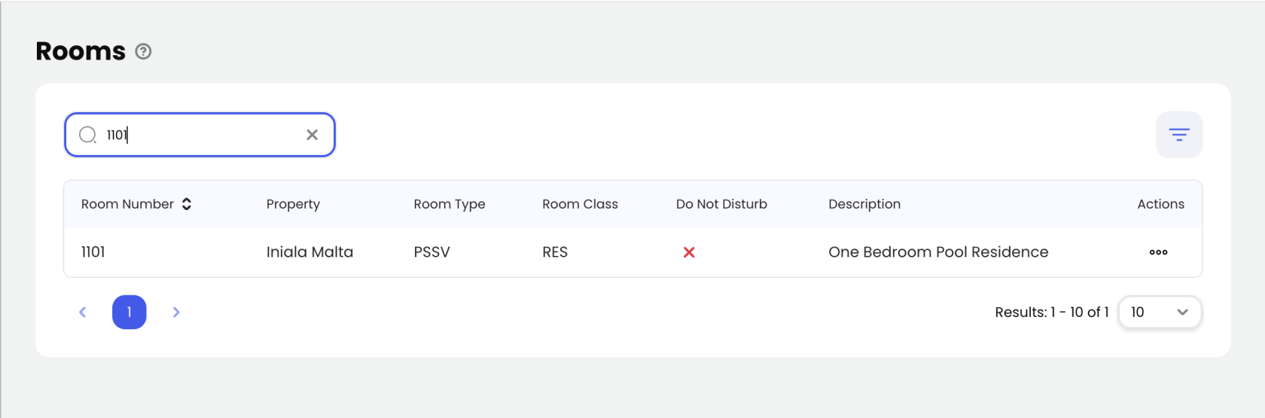
Task: Click the help icon beside Rooms title
Action: pos(143,51)
